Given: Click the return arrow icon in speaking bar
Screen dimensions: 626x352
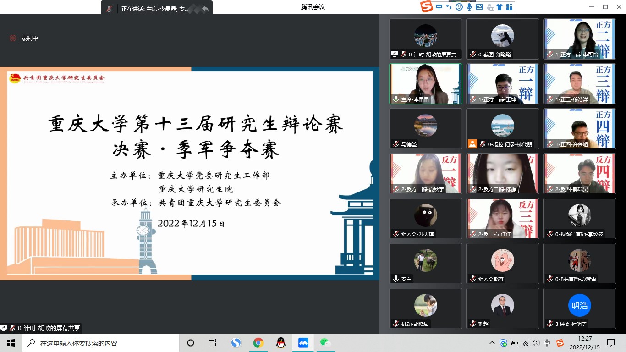Looking at the screenshot, I should point(205,9).
